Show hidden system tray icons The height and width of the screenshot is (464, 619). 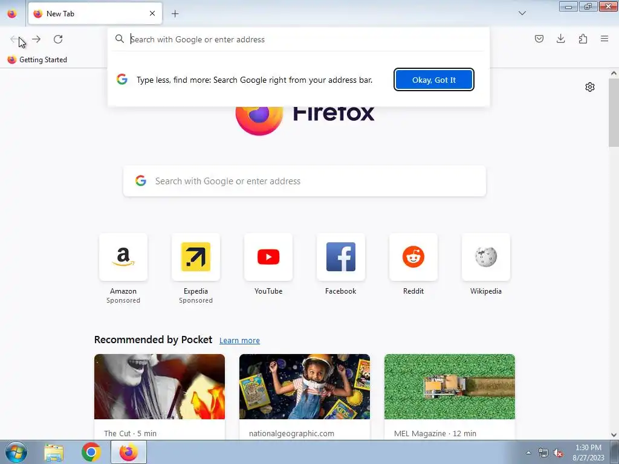[x=528, y=453]
